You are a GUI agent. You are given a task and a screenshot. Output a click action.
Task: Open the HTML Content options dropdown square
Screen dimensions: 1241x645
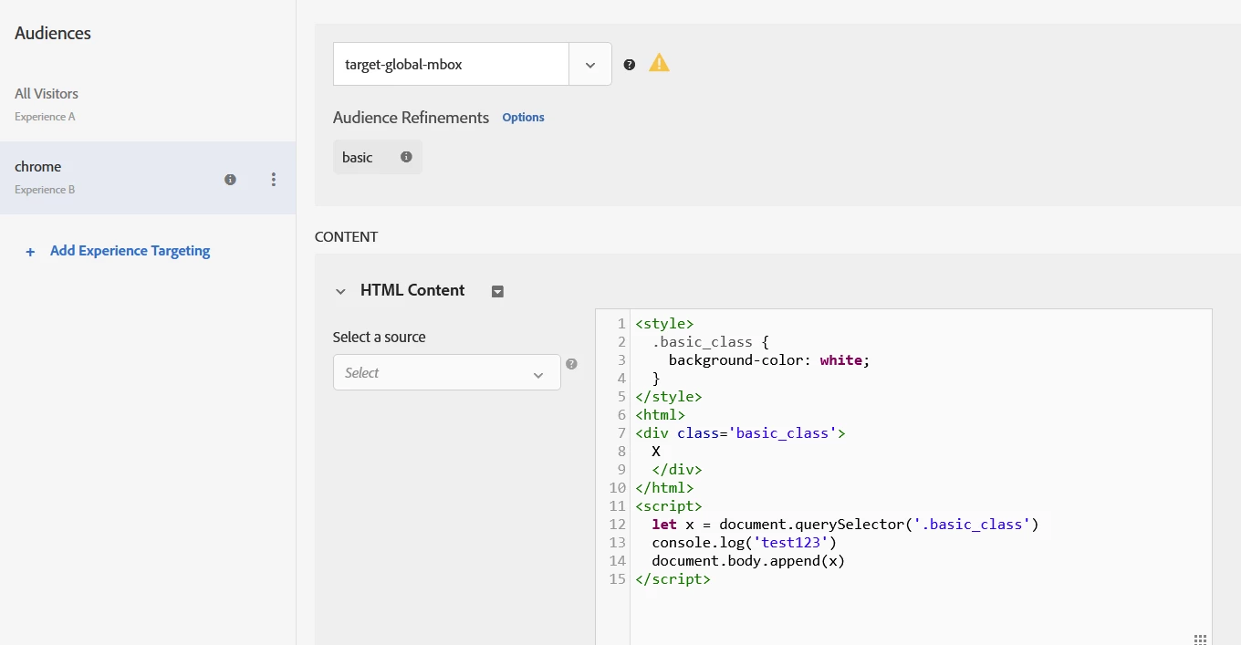[497, 291]
